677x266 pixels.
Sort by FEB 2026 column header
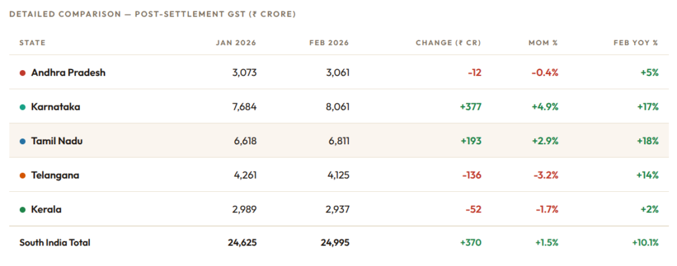tap(329, 43)
